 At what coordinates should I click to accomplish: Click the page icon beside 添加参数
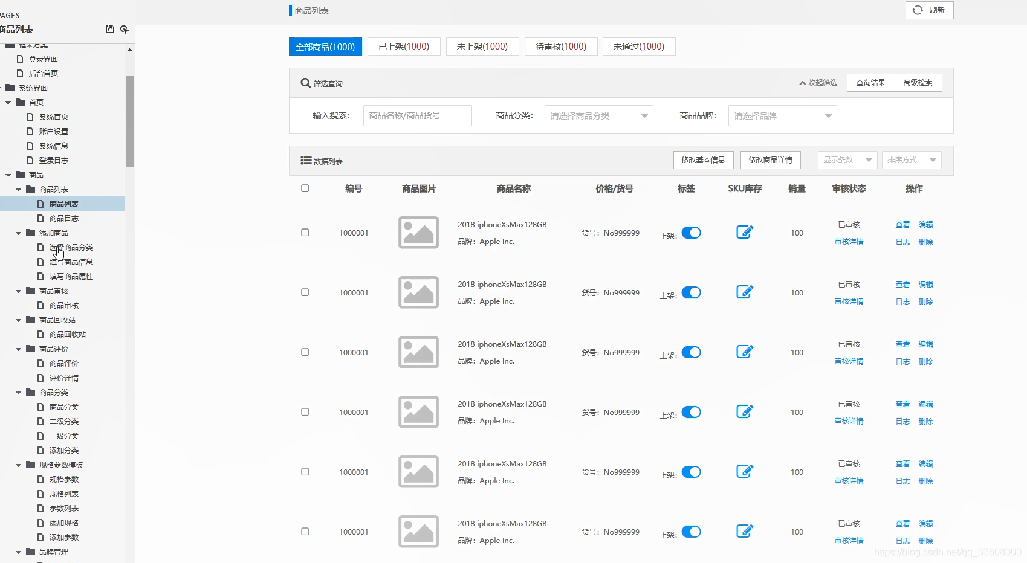[40, 537]
